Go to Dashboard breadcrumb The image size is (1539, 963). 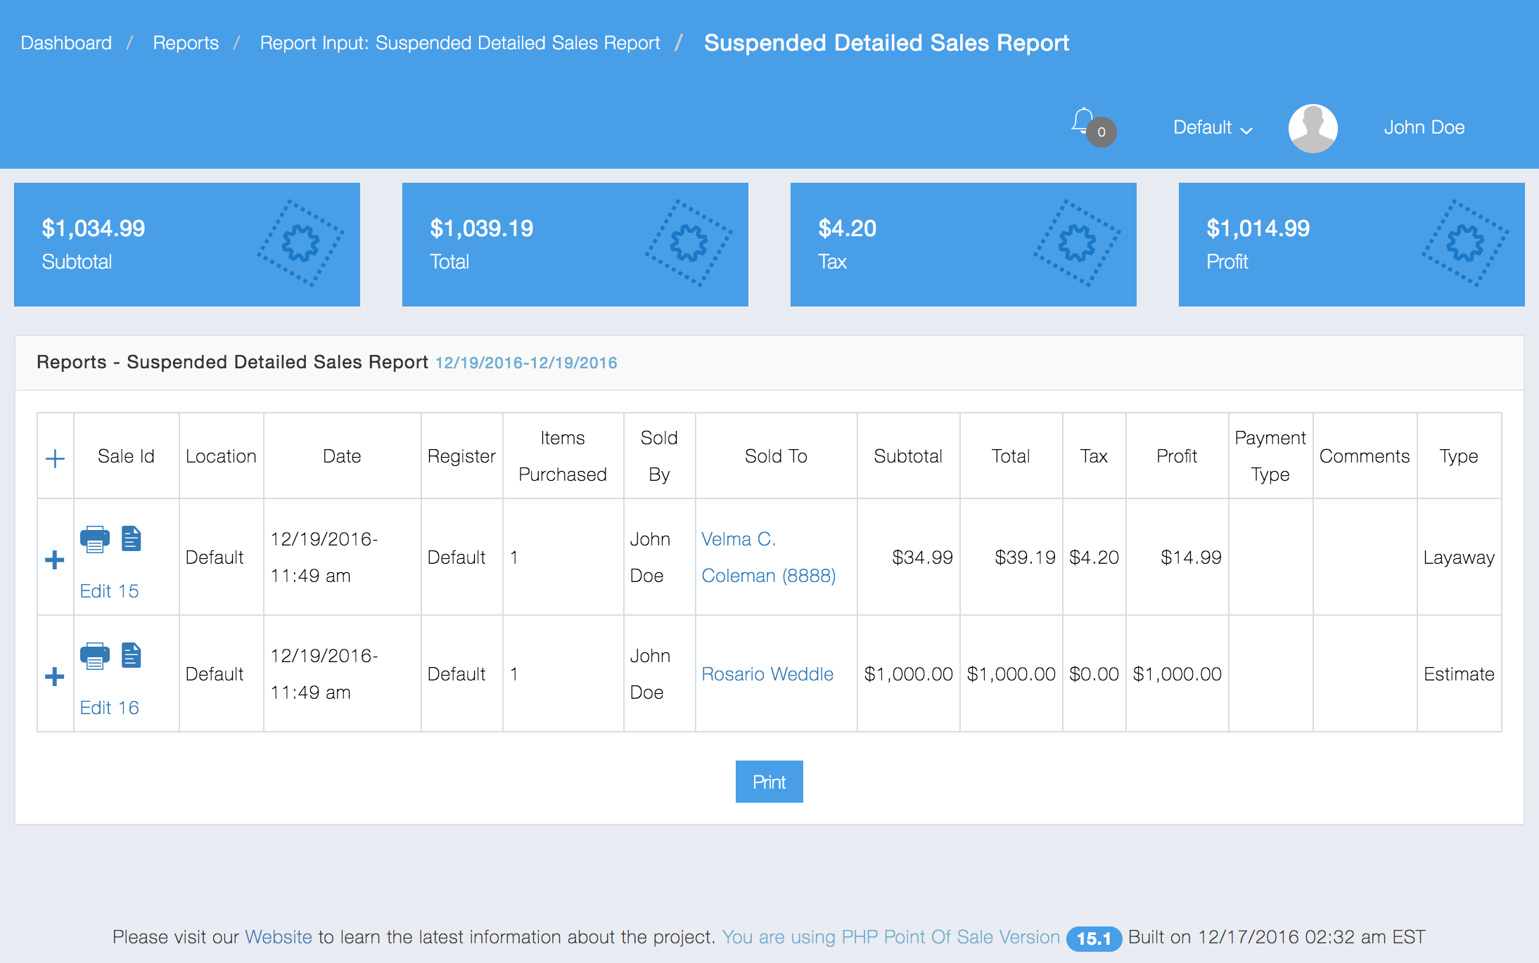pyautogui.click(x=66, y=43)
